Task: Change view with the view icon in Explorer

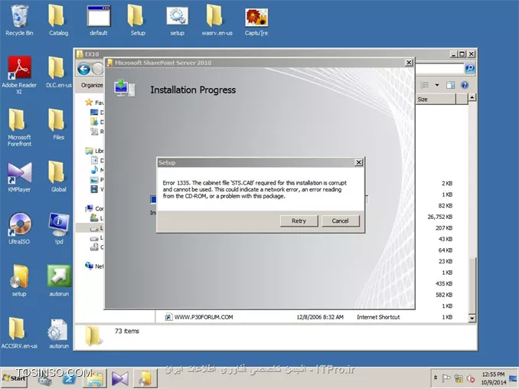Action: coord(425,86)
